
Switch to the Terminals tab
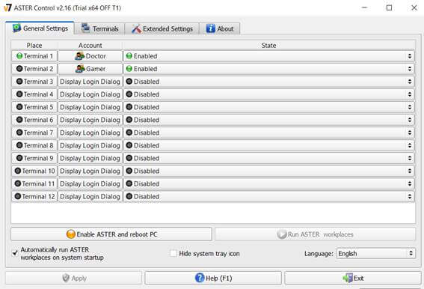pos(99,28)
